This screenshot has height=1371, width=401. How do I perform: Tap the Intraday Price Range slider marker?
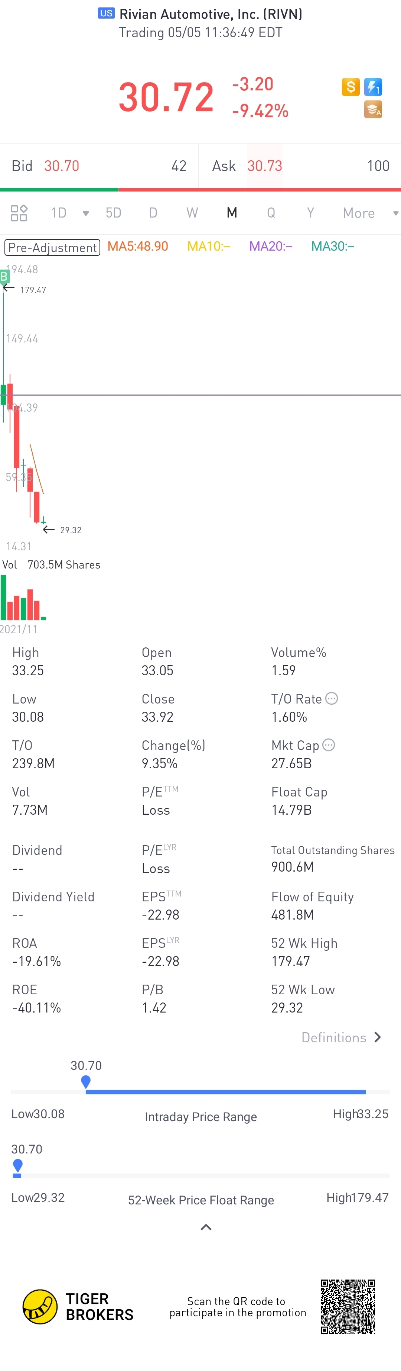(x=85, y=1081)
